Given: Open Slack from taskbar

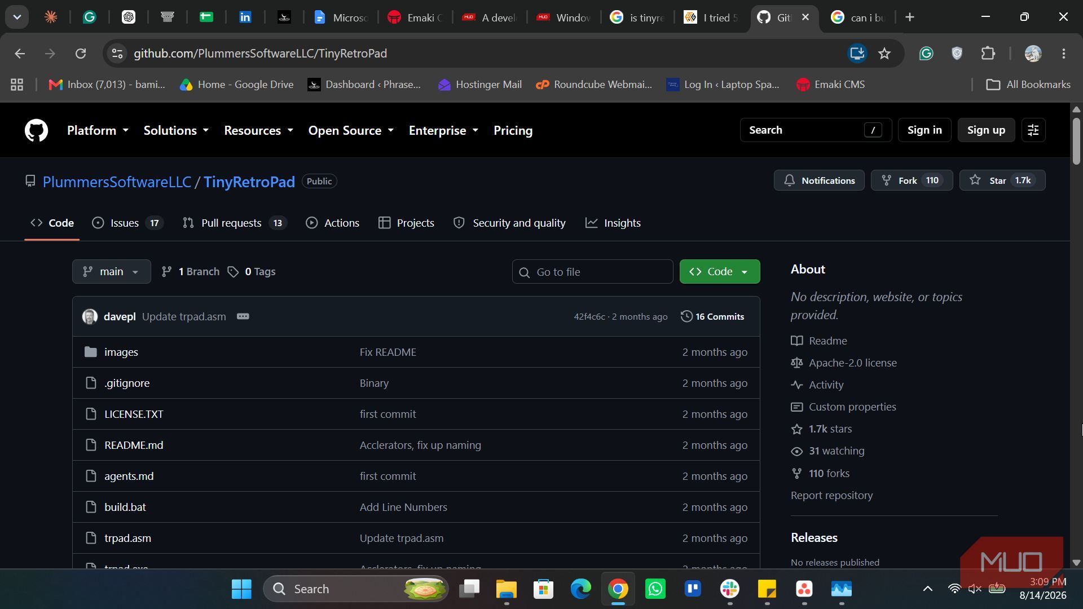Looking at the screenshot, I should pos(729,589).
